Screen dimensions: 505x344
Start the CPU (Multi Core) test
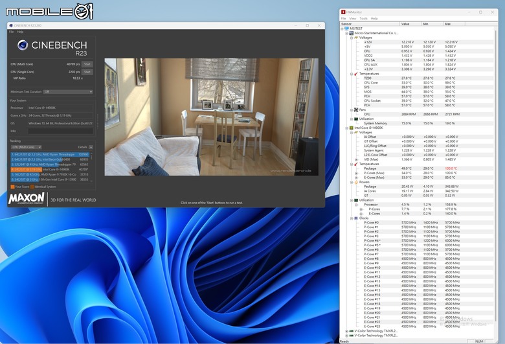87,64
